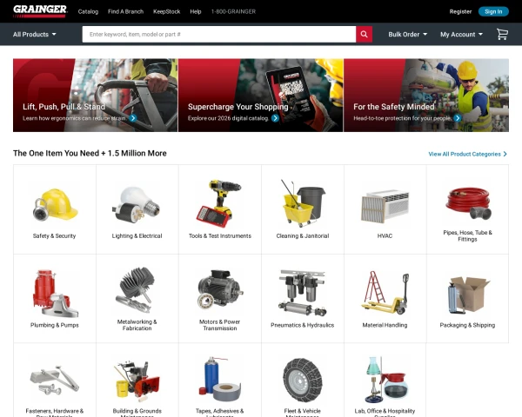Go to KeepStock
The width and height of the screenshot is (522, 417).
(x=166, y=11)
